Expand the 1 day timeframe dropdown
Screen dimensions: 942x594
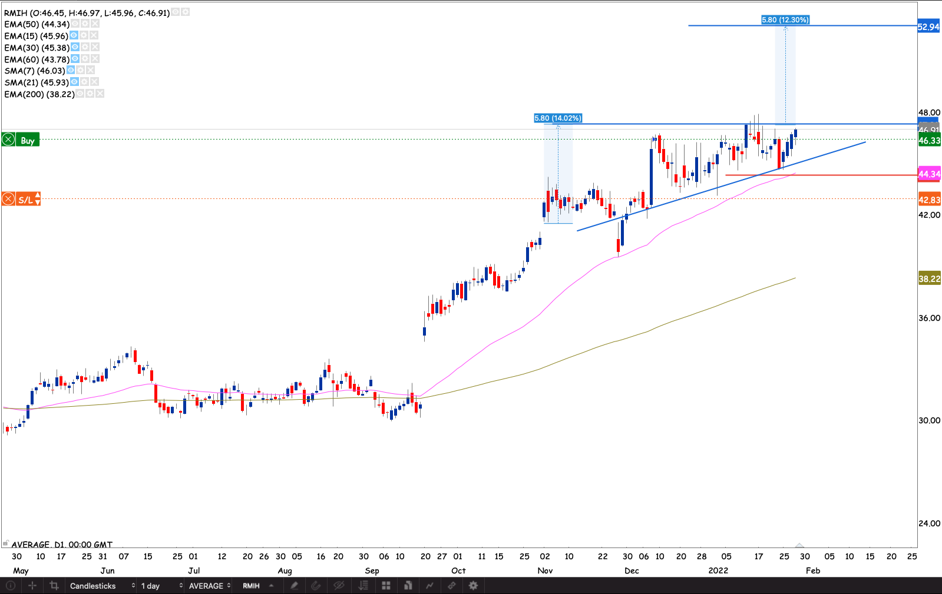point(161,586)
